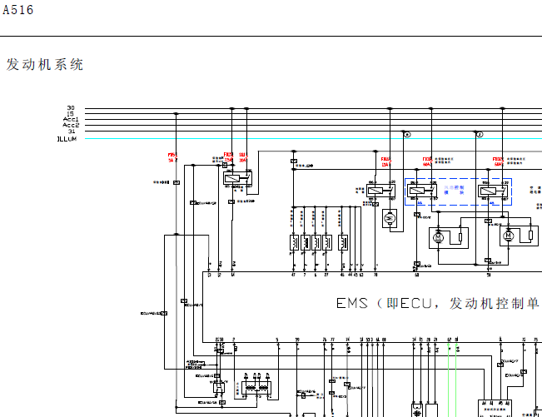Click the A516 page header text

(18, 10)
